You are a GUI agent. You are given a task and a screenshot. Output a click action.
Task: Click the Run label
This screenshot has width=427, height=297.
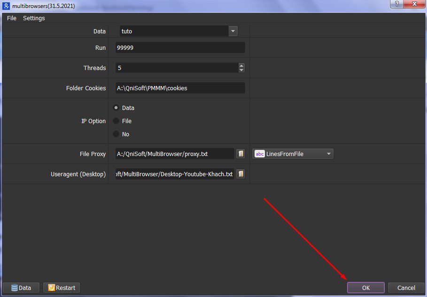pyautogui.click(x=100, y=47)
